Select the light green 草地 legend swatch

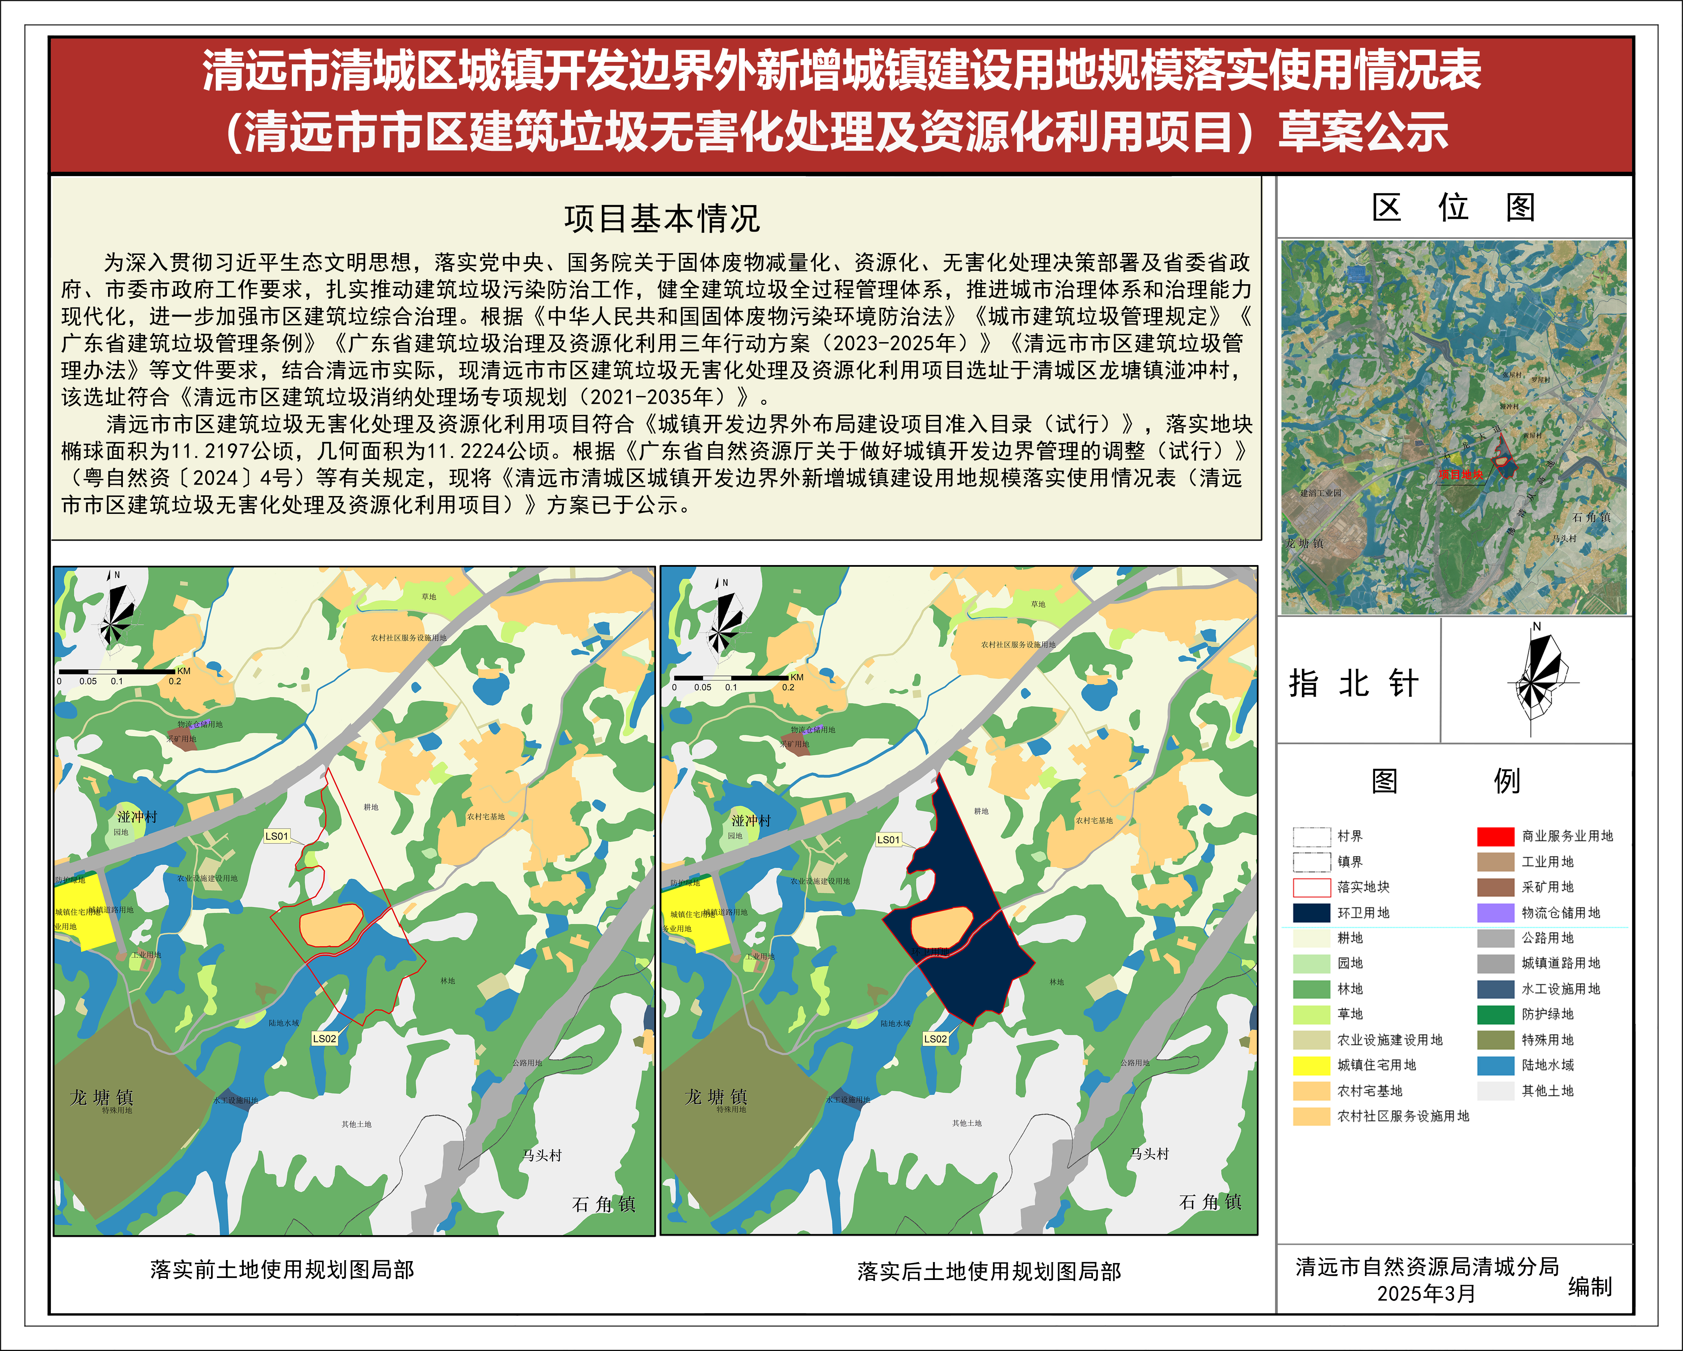pyautogui.click(x=1311, y=1014)
